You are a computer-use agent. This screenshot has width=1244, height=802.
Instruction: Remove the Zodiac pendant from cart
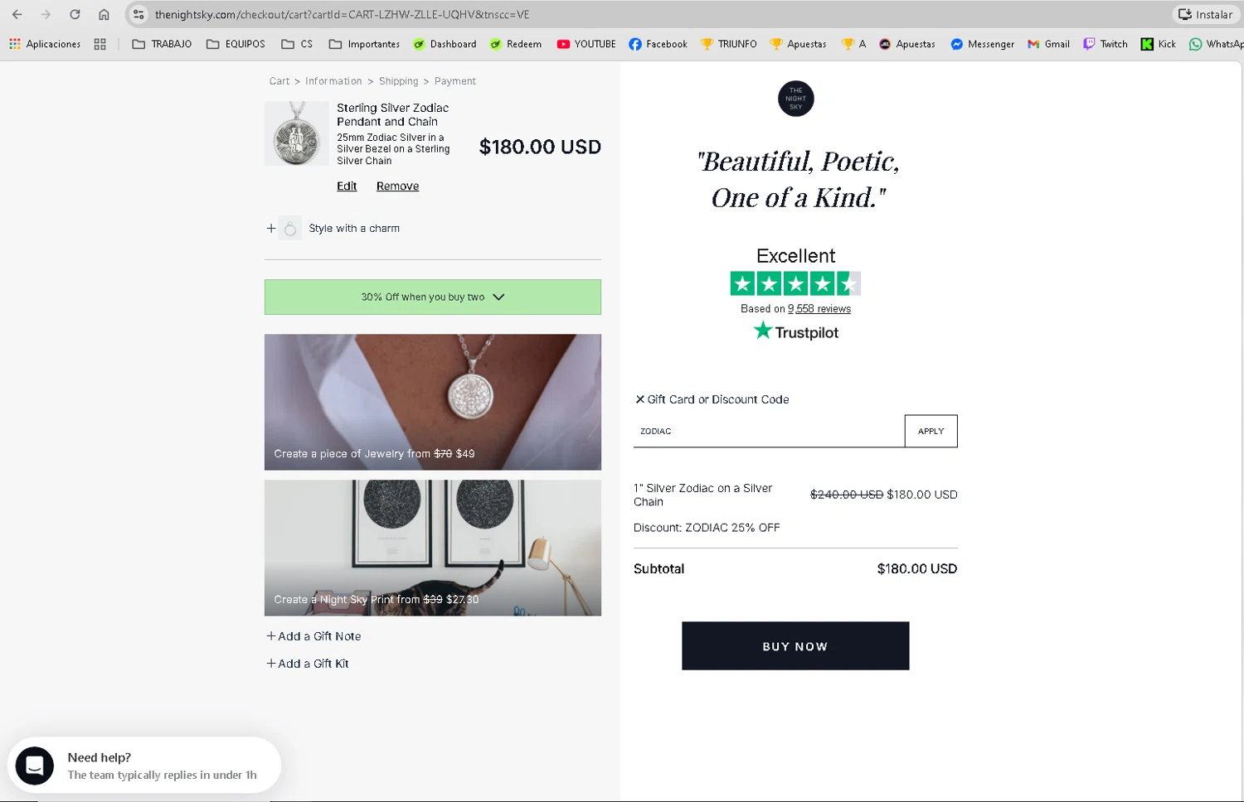pos(397,186)
